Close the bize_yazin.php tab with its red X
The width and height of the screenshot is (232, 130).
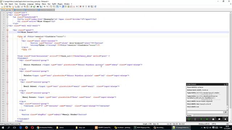pyautogui.click(x=12, y=10)
